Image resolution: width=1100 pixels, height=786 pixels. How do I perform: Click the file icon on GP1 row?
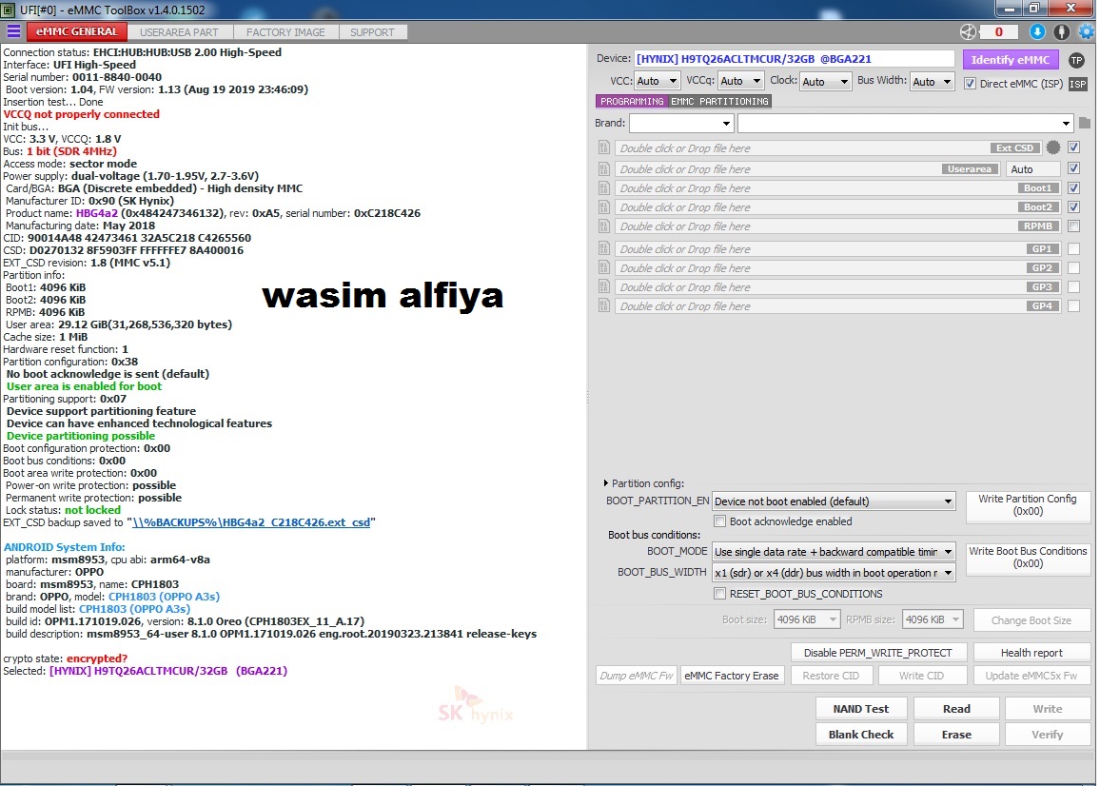point(604,248)
